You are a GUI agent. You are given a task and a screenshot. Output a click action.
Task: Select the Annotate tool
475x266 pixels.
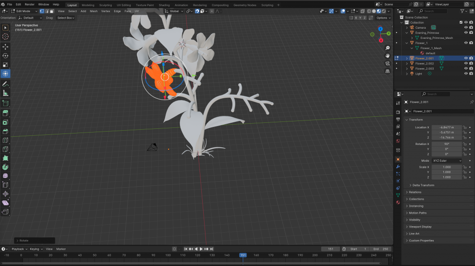(x=6, y=84)
